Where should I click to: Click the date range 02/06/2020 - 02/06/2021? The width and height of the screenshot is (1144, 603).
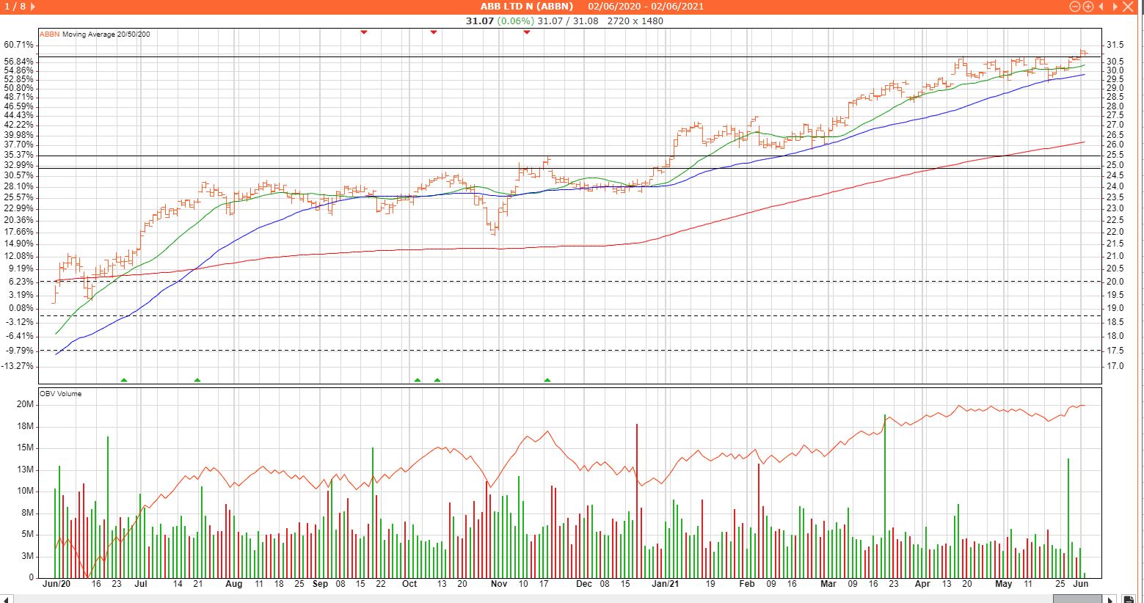point(646,7)
